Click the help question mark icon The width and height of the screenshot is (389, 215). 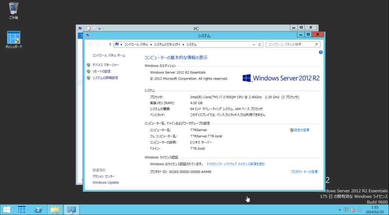321,52
